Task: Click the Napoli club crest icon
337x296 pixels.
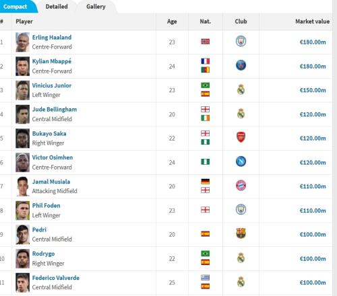Action: (241, 161)
